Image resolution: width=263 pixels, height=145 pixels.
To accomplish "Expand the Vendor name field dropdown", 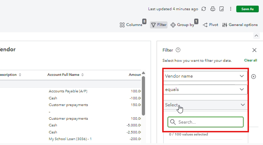I will [205, 76].
